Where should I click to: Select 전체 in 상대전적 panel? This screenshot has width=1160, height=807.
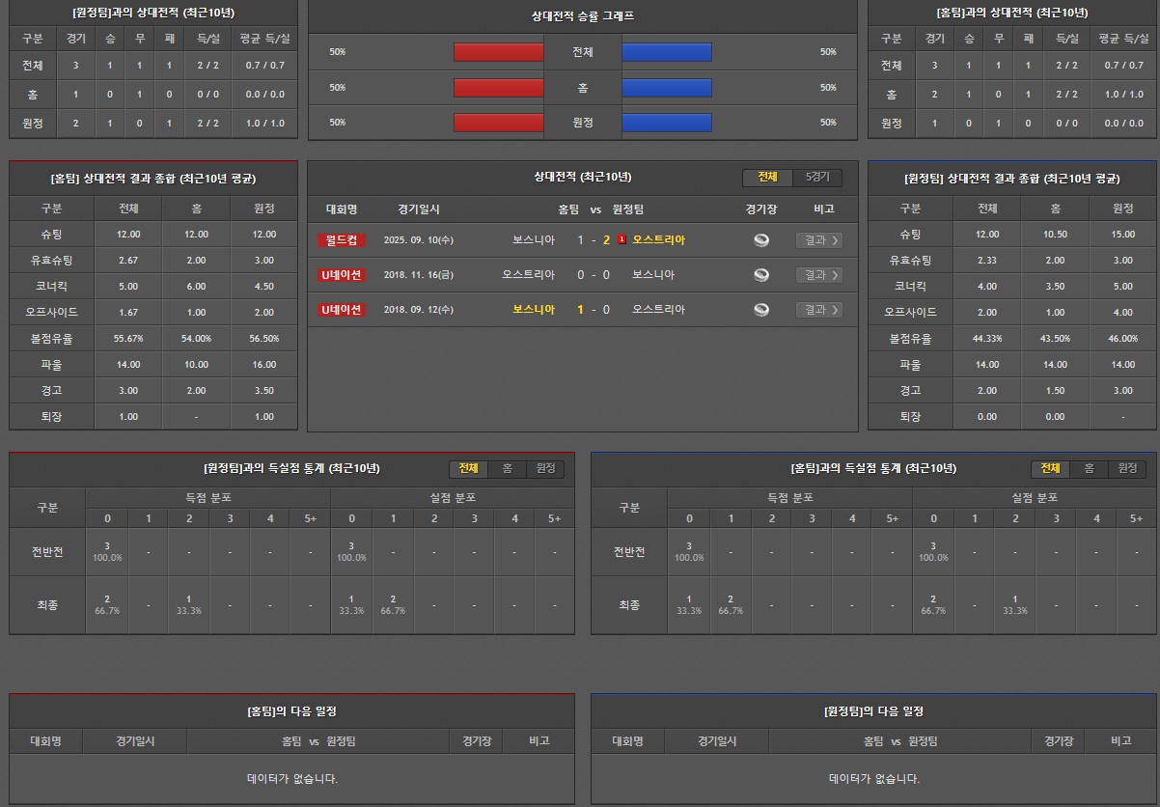coord(767,178)
